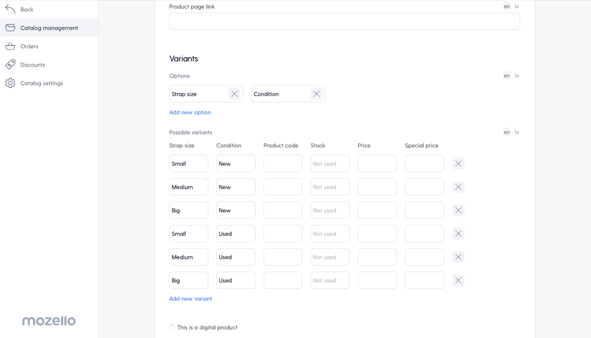Edit the Condition option name
591x338 pixels.
[281, 94]
